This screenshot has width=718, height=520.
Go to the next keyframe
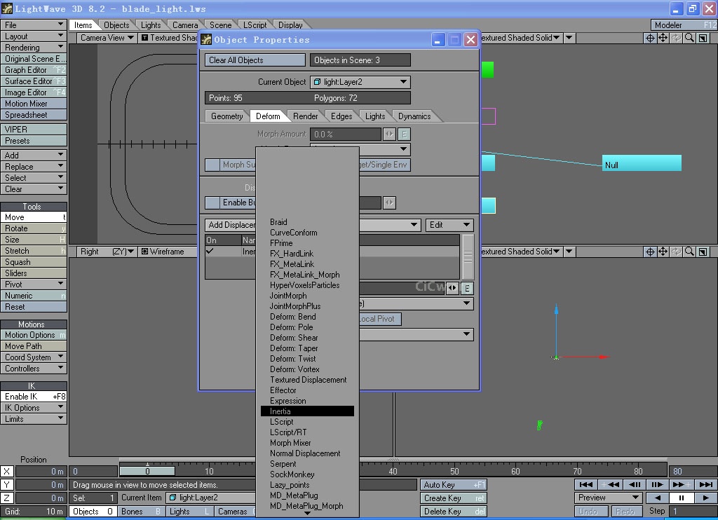(x=681, y=484)
